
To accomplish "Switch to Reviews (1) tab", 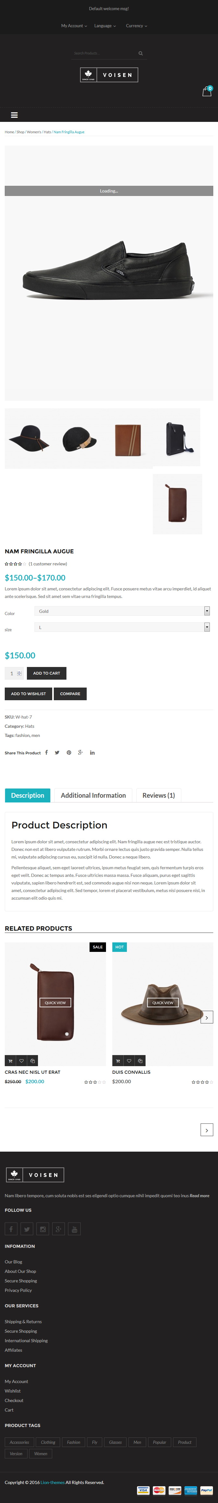I will [x=159, y=795].
